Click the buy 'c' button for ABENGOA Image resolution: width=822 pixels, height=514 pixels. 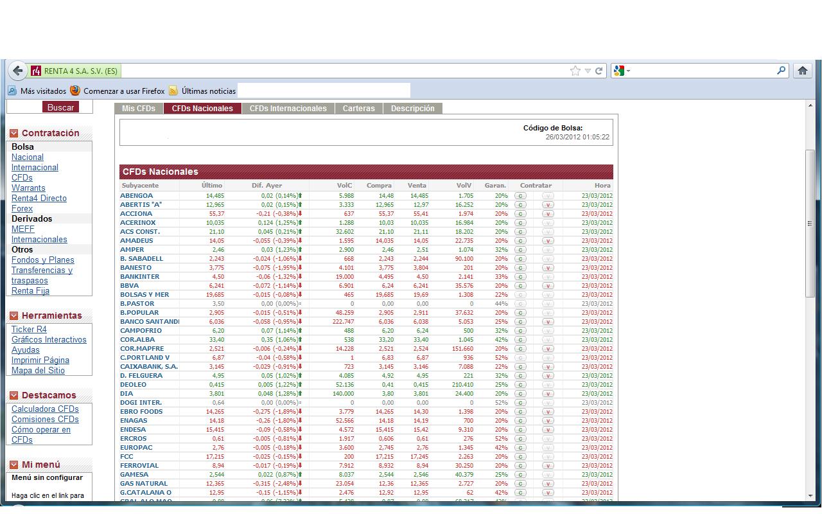(520, 196)
